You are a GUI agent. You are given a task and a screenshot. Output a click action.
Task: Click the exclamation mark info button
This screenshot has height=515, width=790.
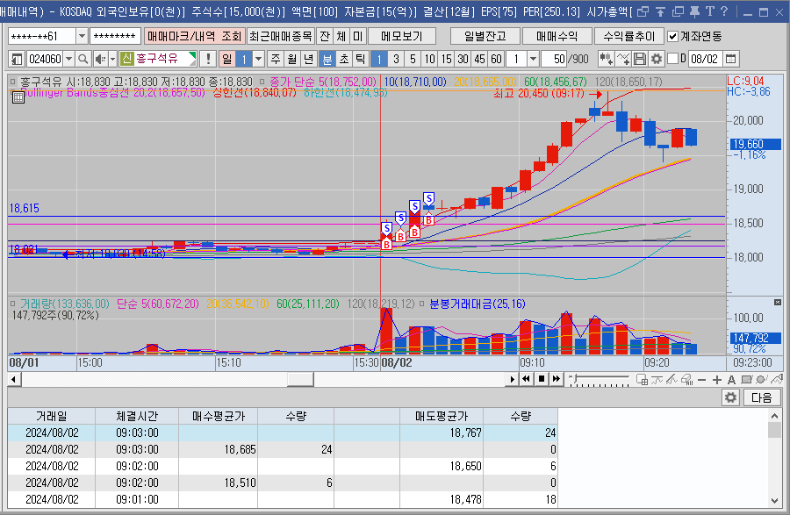click(x=208, y=60)
